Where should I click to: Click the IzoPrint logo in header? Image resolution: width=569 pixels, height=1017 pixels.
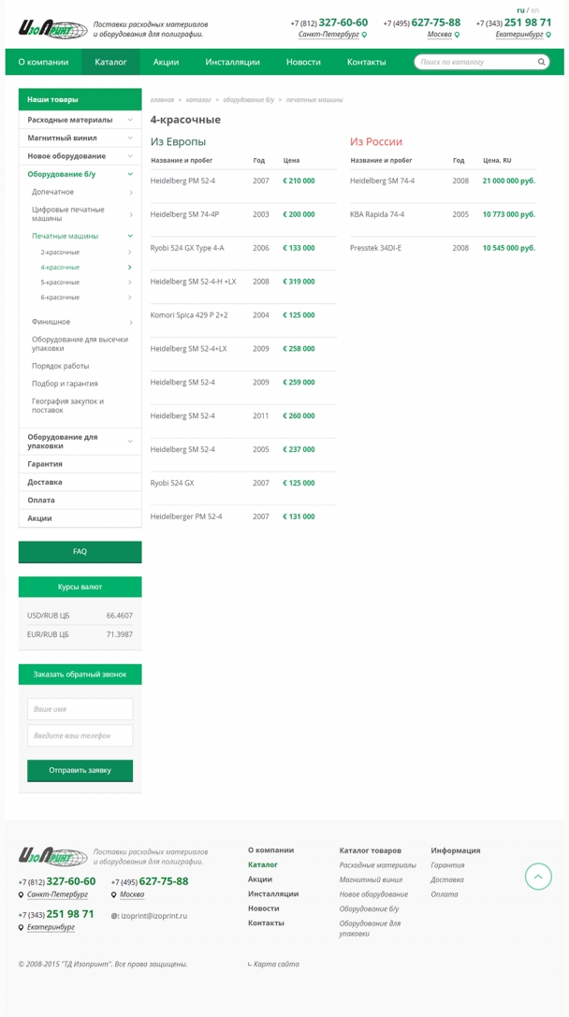click(52, 29)
